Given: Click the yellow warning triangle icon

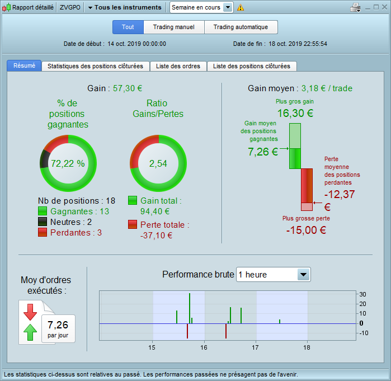Looking at the screenshot, I should tap(241, 8).
